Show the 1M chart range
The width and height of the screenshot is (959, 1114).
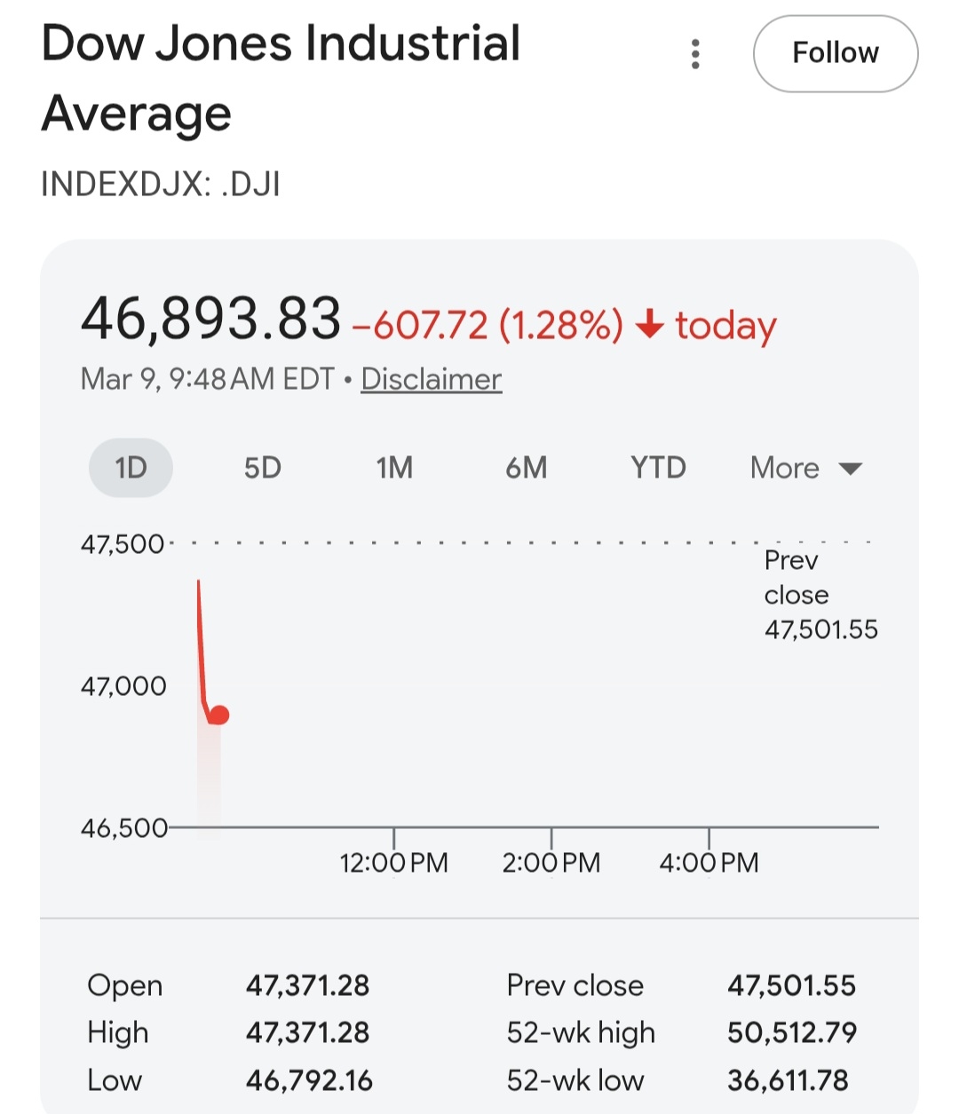tap(394, 468)
